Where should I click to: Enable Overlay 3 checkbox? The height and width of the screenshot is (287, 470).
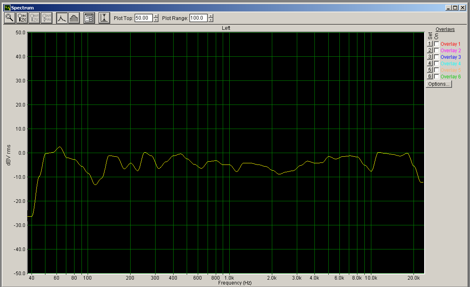[436, 57]
